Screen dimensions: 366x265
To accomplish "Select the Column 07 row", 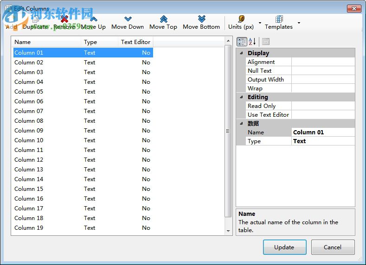I will click(83, 111).
